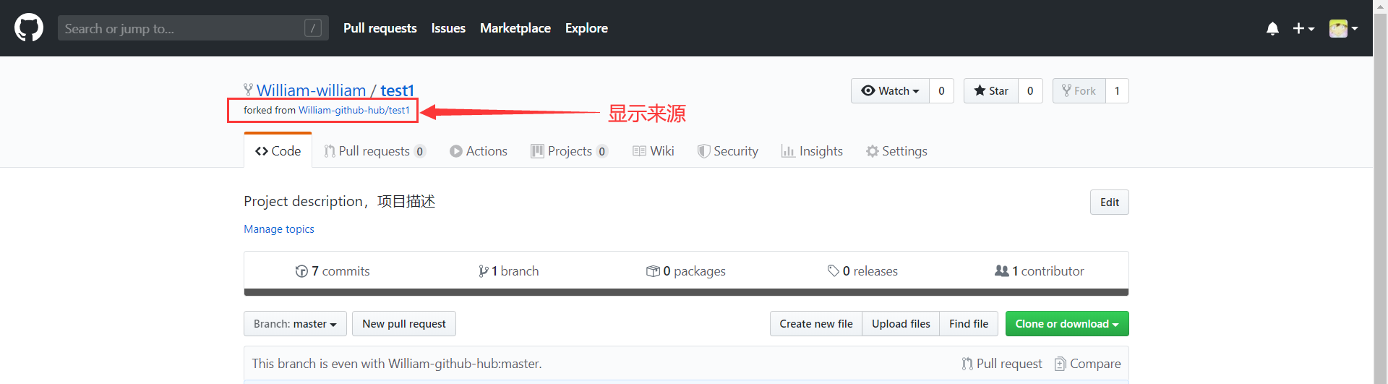Open Pull requests in top navigation
Screen dimensions: 1388x384
pos(380,28)
